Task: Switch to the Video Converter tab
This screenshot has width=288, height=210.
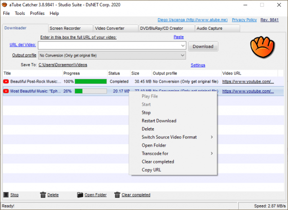Action: pyautogui.click(x=116, y=28)
